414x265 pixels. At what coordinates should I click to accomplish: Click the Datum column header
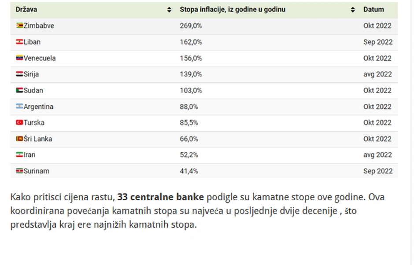point(373,9)
